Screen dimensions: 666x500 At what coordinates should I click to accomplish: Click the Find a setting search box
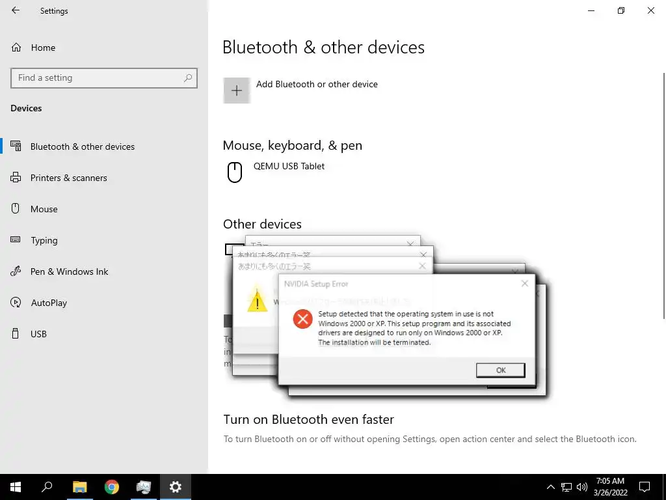pyautogui.click(x=104, y=78)
